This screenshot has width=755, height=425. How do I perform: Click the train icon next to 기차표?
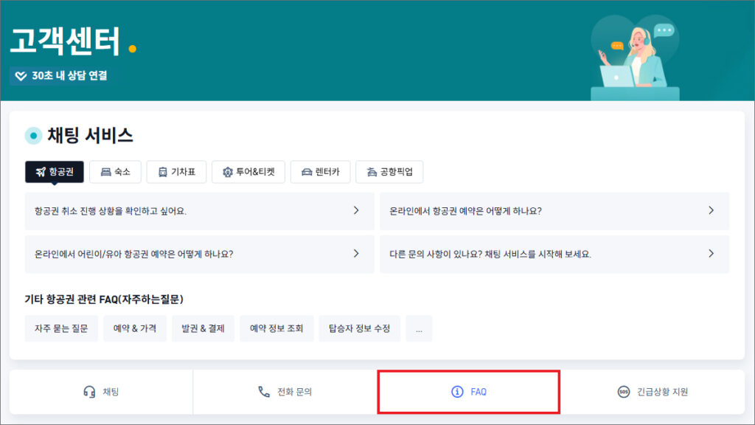pyautogui.click(x=163, y=172)
